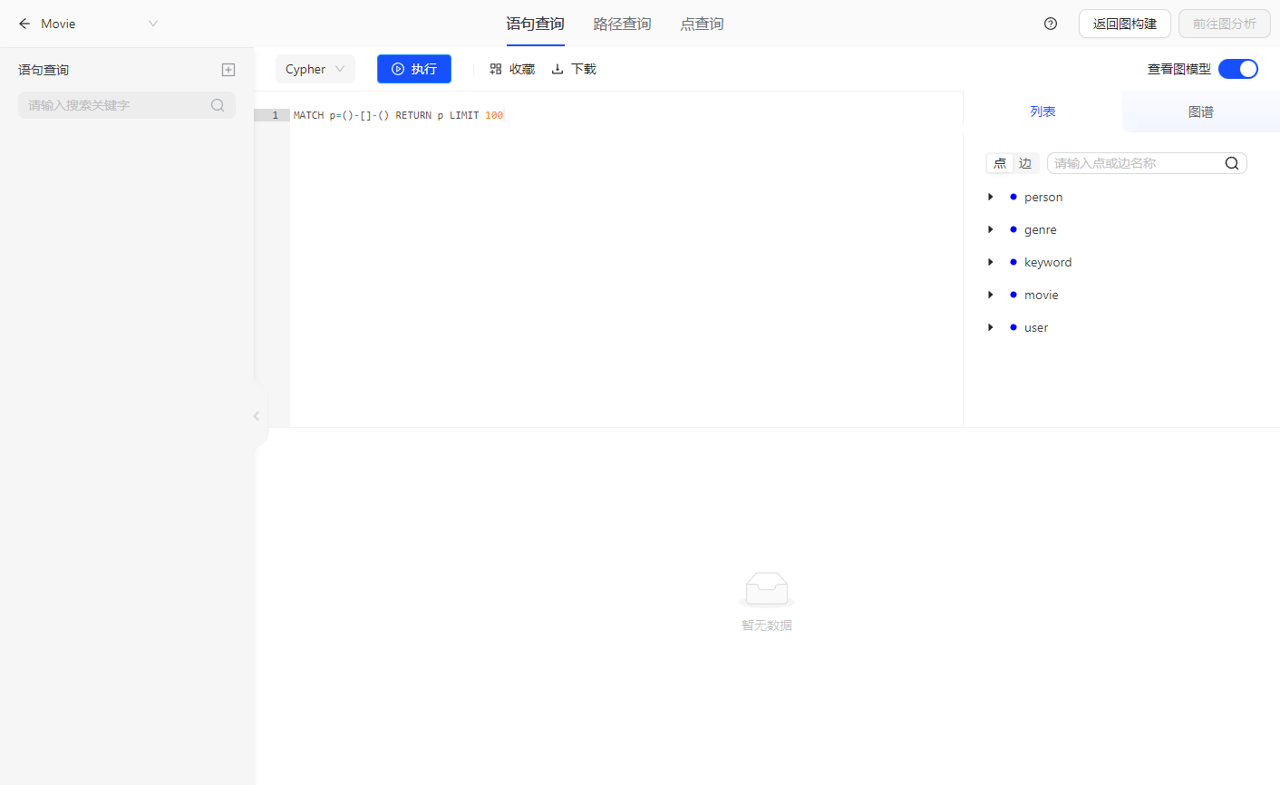Click the magnifier icon in model search
Image resolution: width=1280 pixels, height=785 pixels.
pyautogui.click(x=1232, y=163)
